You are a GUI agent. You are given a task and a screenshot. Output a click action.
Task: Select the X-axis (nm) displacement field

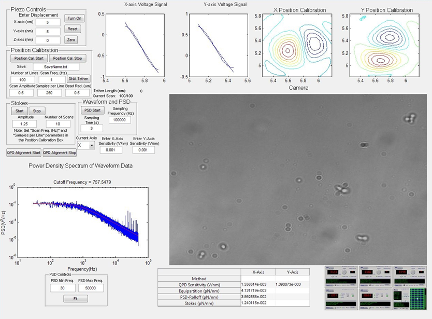[47, 22]
